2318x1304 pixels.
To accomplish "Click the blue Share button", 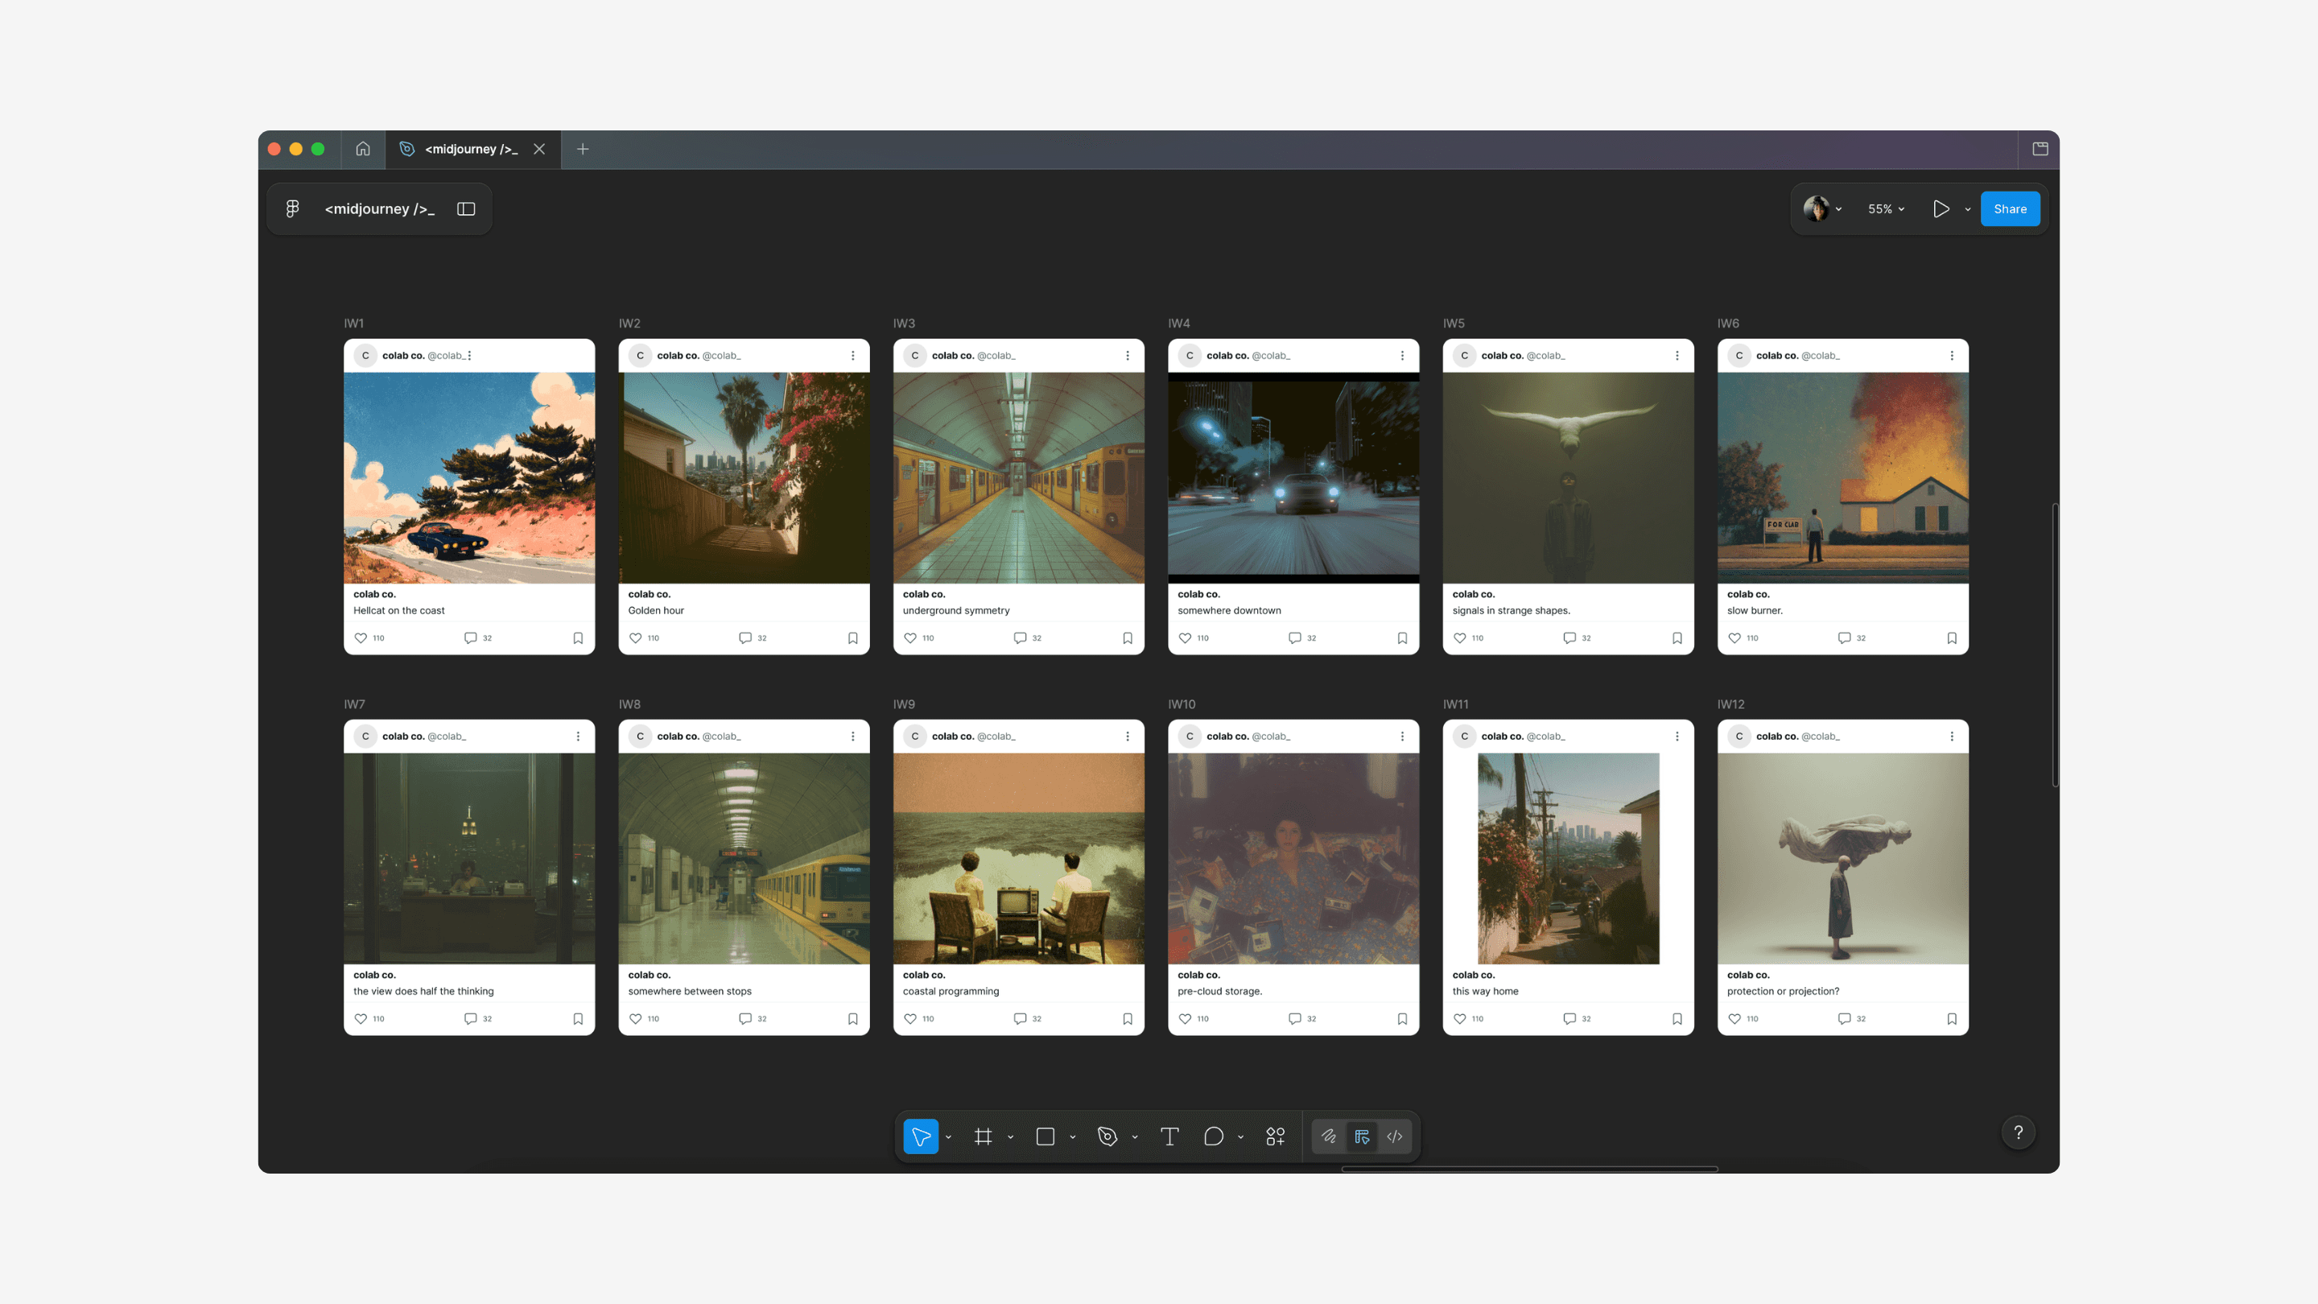I will tap(2010, 208).
